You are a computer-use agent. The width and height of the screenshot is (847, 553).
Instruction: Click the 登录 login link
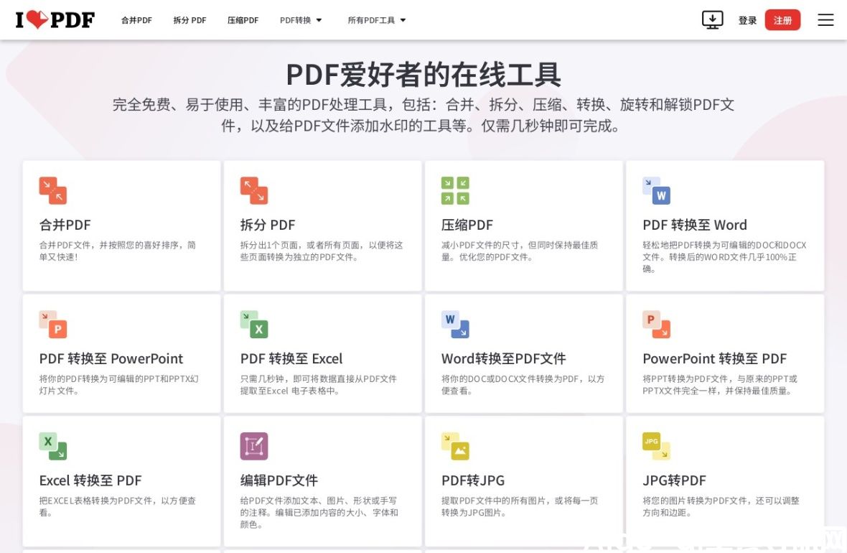click(747, 20)
